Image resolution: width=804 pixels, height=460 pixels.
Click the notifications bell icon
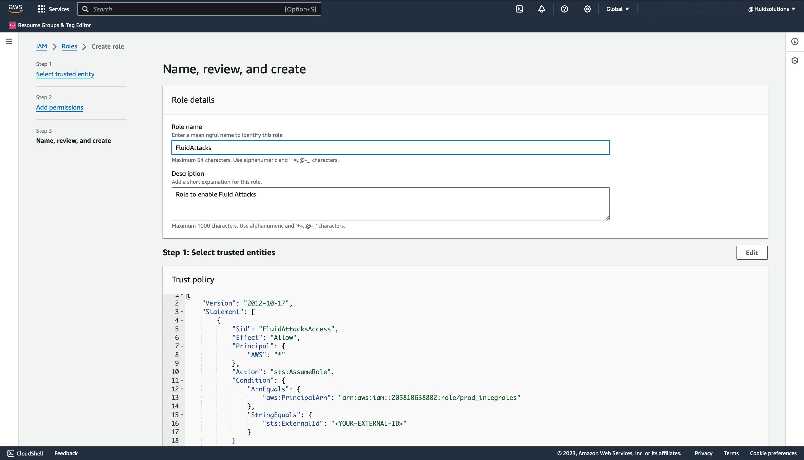[542, 9]
